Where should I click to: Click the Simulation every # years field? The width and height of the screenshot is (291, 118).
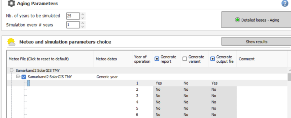pyautogui.click(x=72, y=25)
